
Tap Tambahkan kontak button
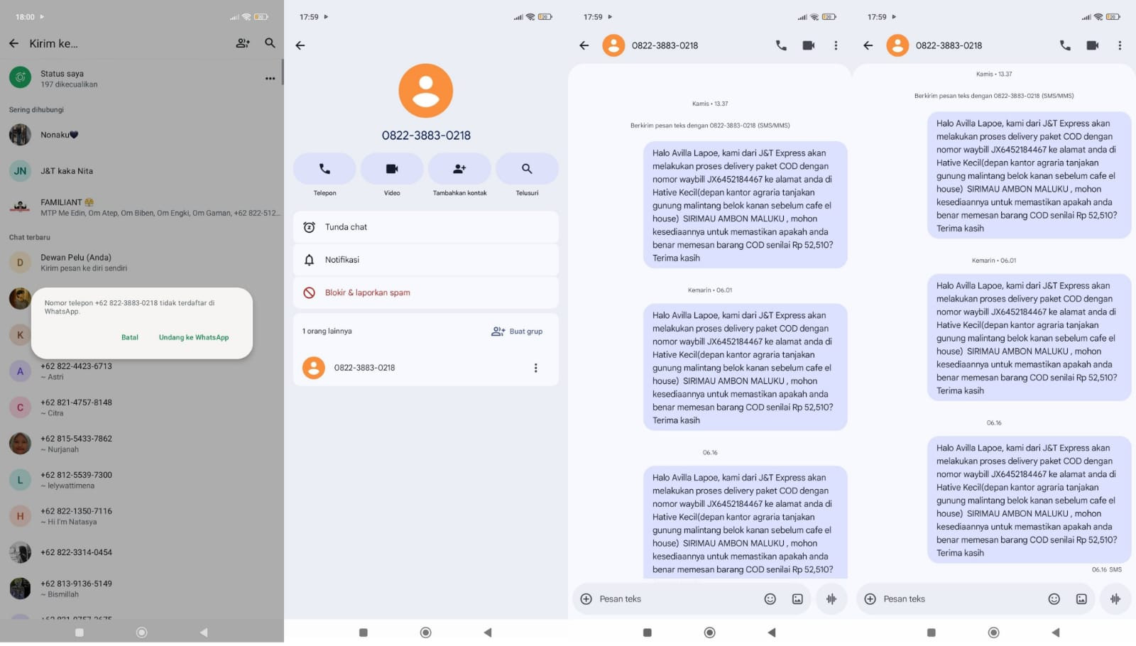coord(459,169)
